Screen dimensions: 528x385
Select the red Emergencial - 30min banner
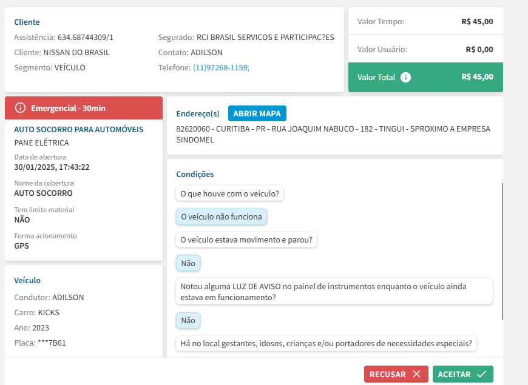pos(84,108)
